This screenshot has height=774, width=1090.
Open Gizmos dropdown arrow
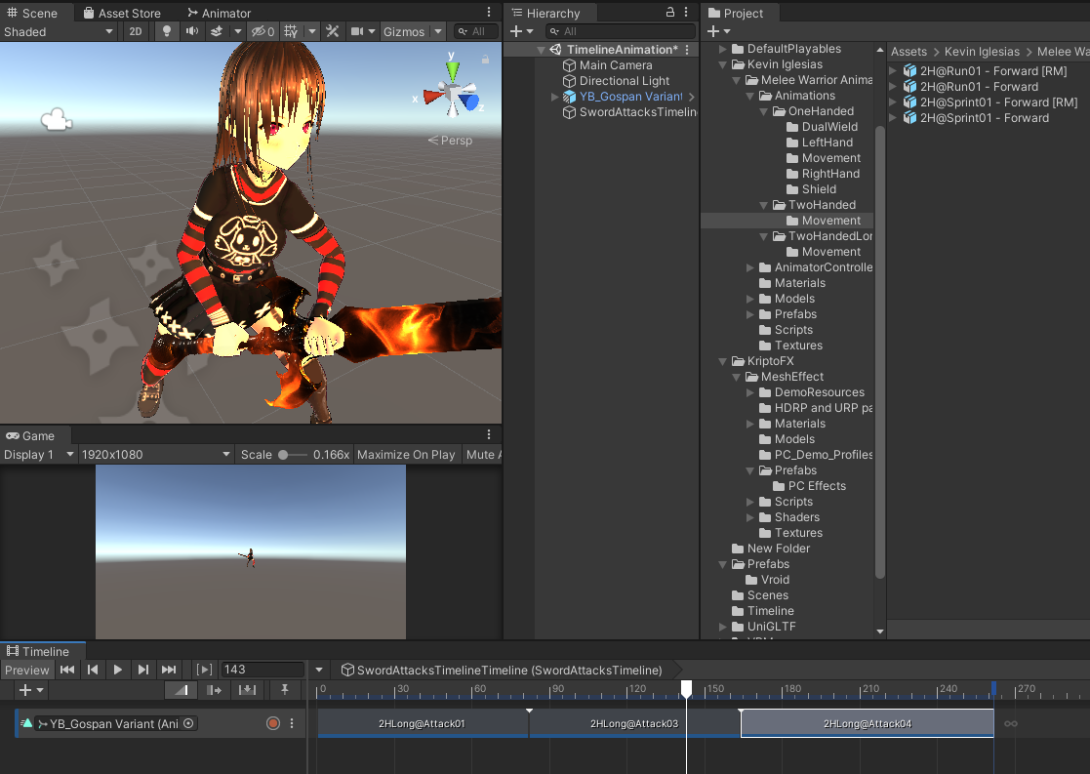coord(438,31)
